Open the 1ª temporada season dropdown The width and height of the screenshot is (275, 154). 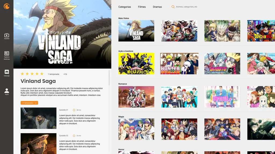click(x=29, y=103)
